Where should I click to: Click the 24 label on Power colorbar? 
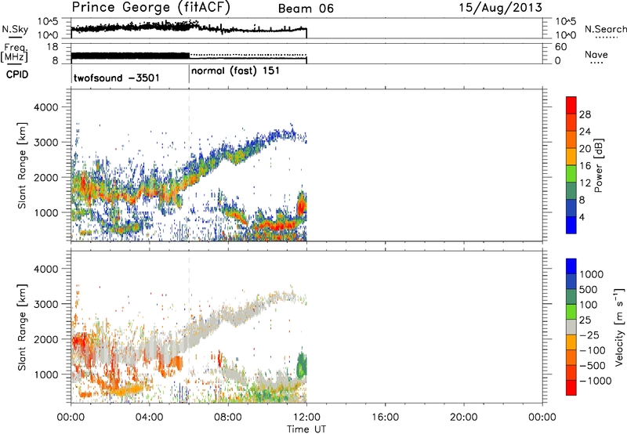pos(585,132)
